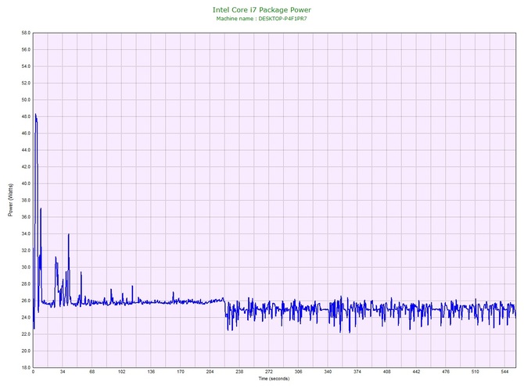Click the 340 time-axis tick label
Viewport: 524px width, 392px height.
click(x=328, y=372)
